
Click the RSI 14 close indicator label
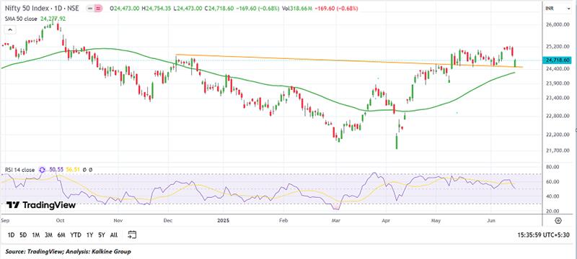pyautogui.click(x=19, y=170)
